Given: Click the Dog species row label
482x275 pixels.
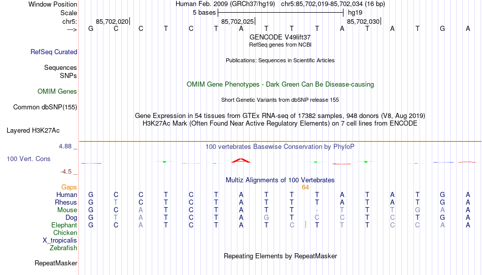Looking at the screenshot, I should [x=72, y=218].
